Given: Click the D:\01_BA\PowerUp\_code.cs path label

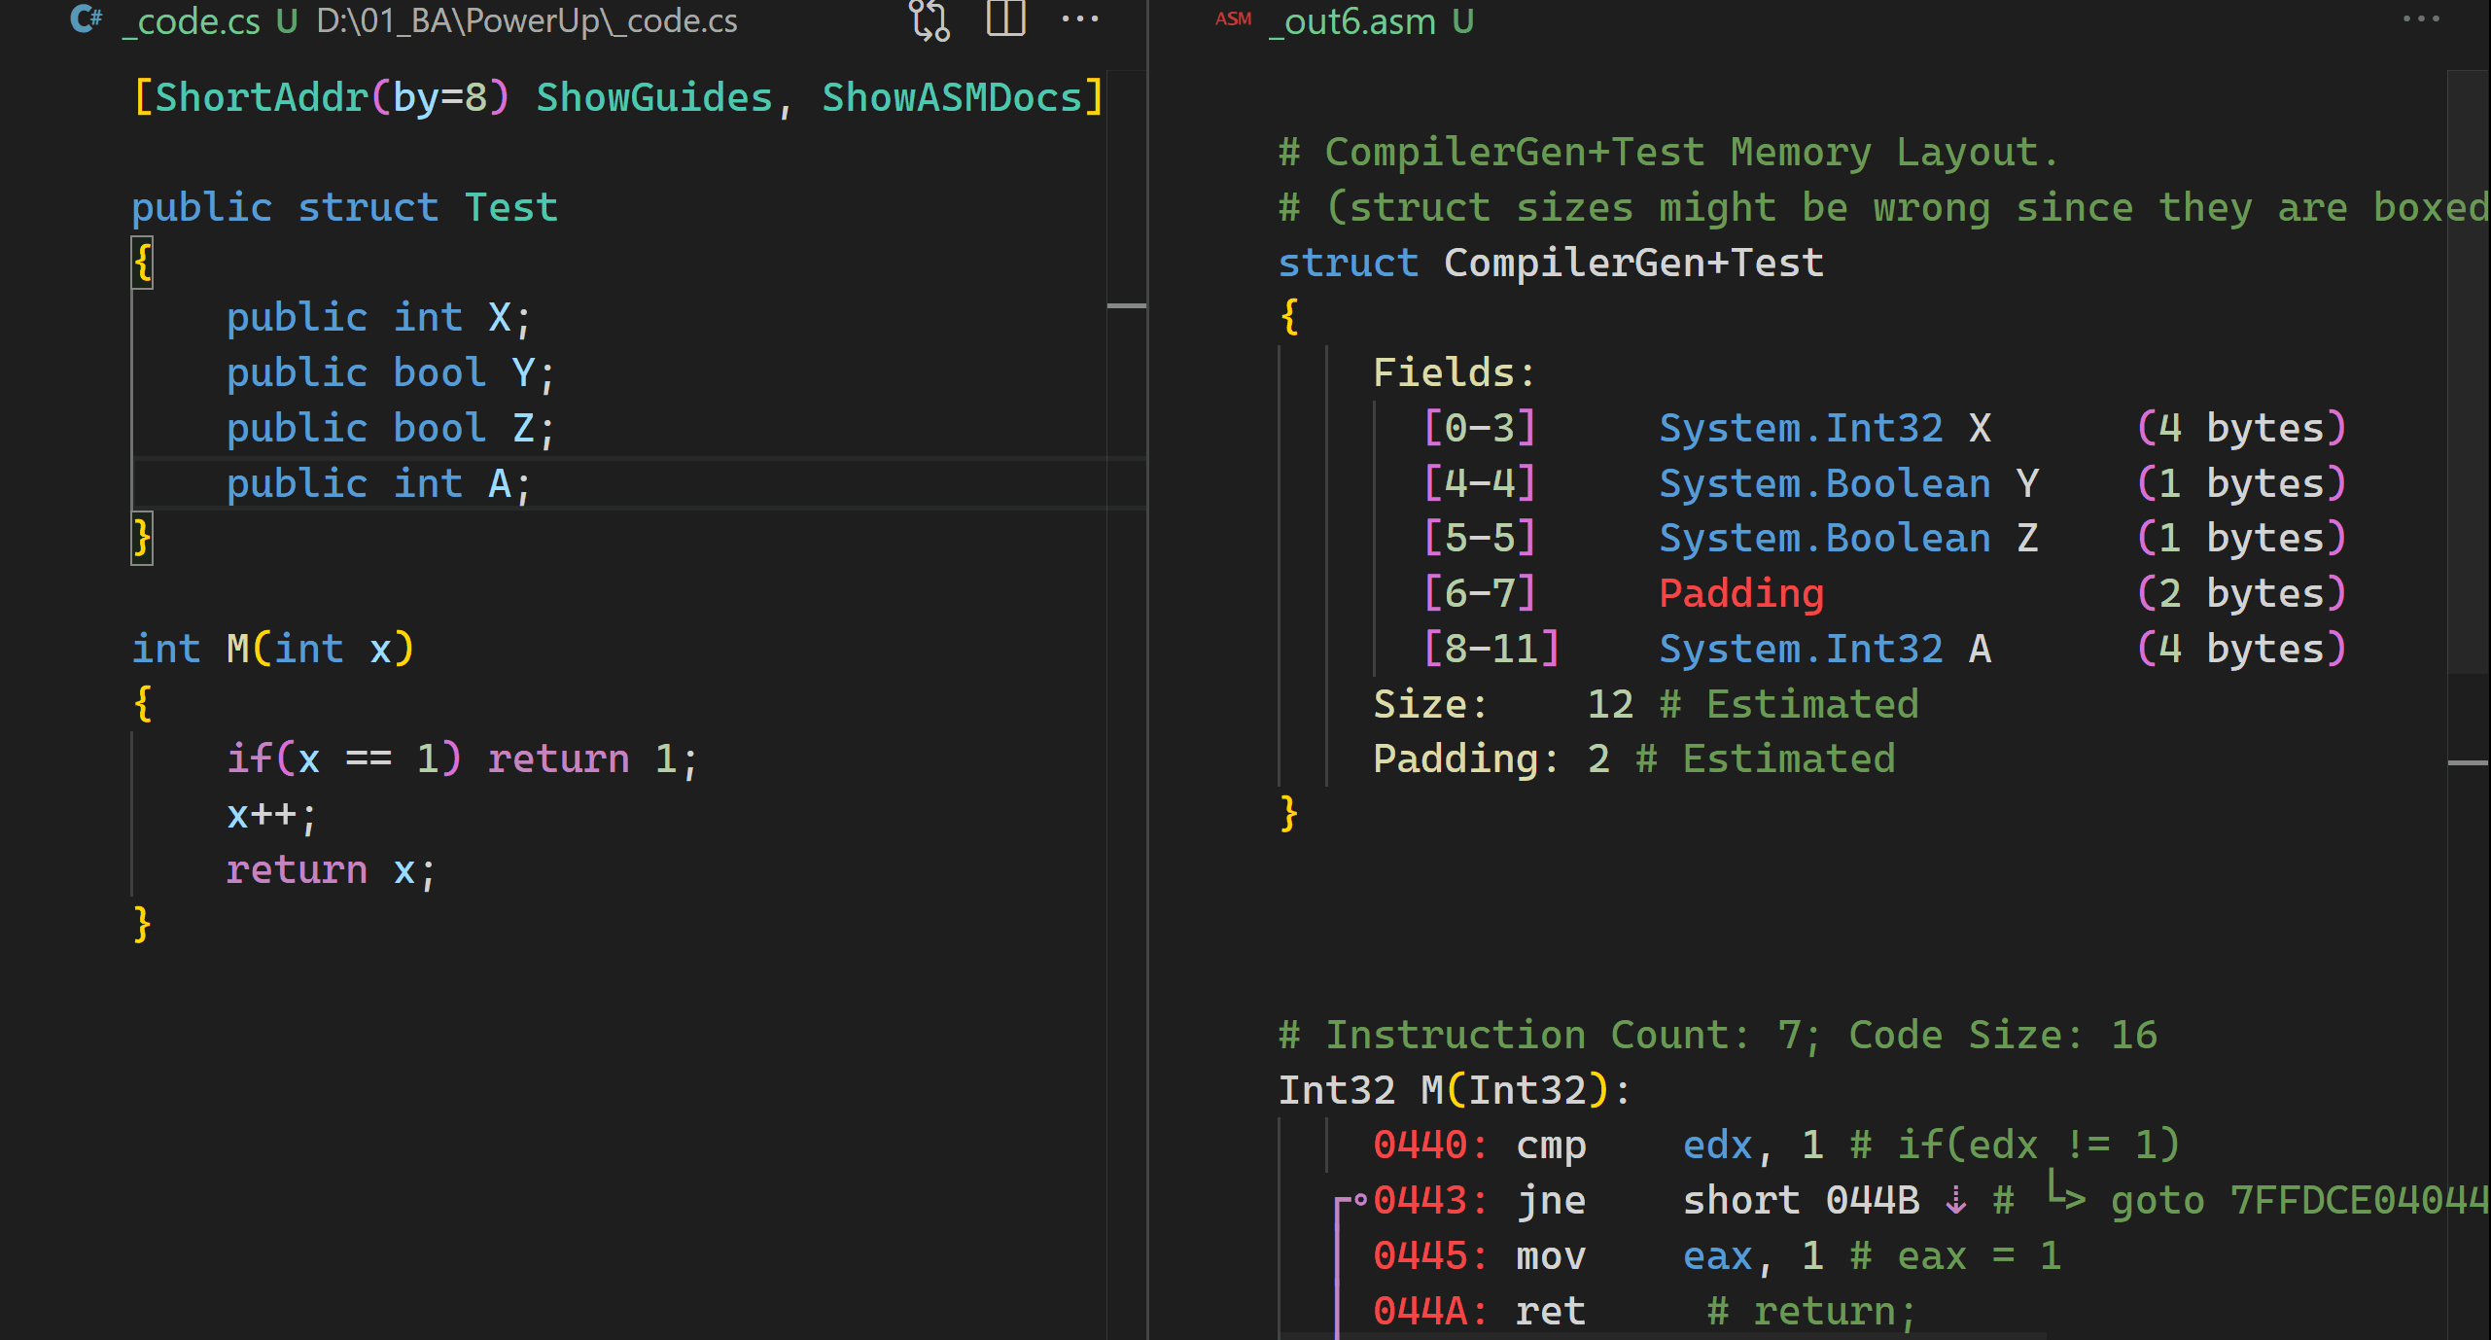Looking at the screenshot, I should [526, 21].
